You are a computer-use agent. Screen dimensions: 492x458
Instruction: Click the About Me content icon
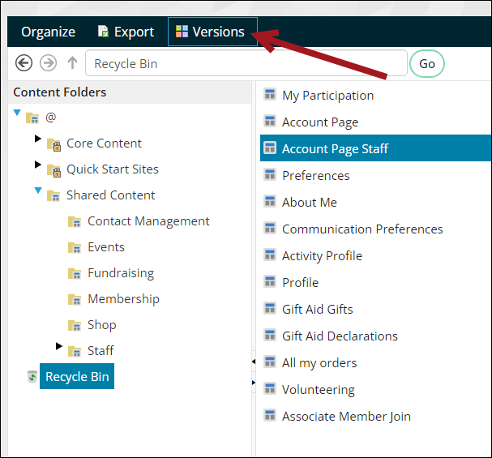[x=270, y=201]
